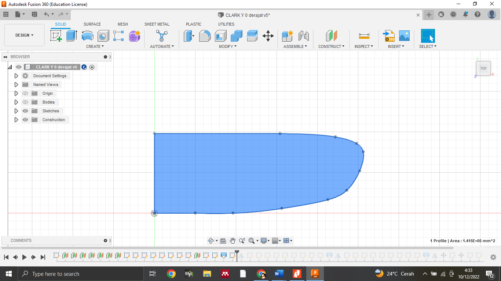This screenshot has height=281, width=501.
Task: Click the Extrude tool icon
Action: pyautogui.click(x=72, y=36)
